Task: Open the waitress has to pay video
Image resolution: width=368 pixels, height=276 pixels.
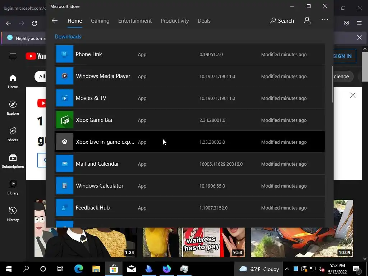Action: pos(194,242)
